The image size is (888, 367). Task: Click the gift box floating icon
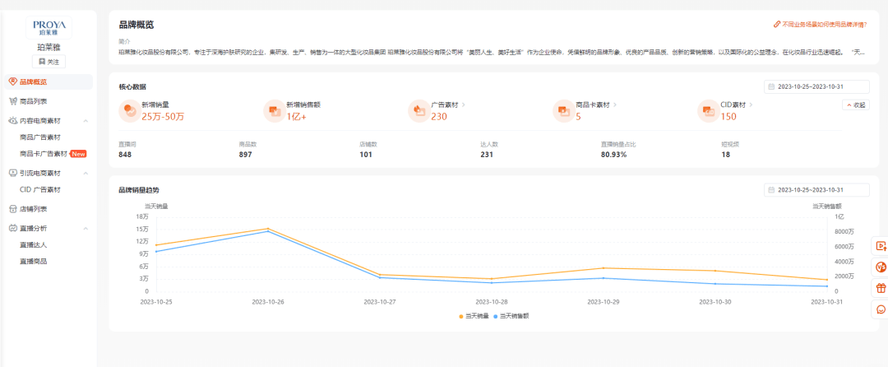point(881,288)
